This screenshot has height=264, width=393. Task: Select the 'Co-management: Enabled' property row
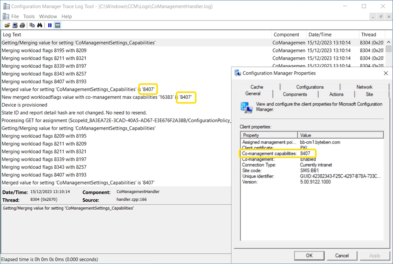click(x=312, y=159)
